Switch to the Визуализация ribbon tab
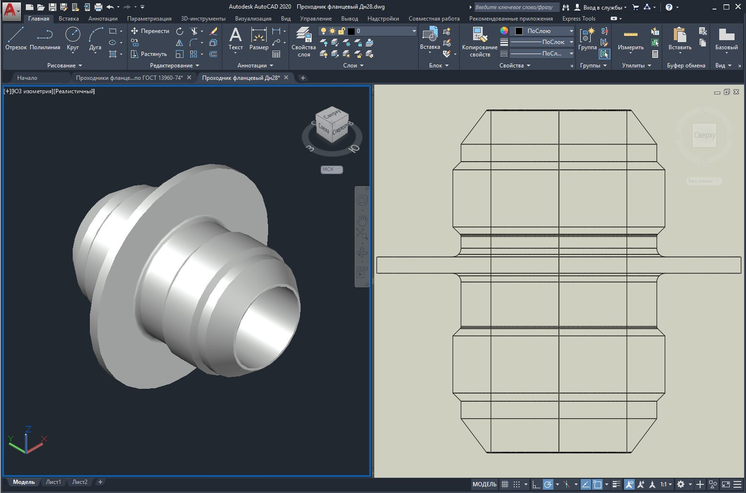 pyautogui.click(x=253, y=18)
